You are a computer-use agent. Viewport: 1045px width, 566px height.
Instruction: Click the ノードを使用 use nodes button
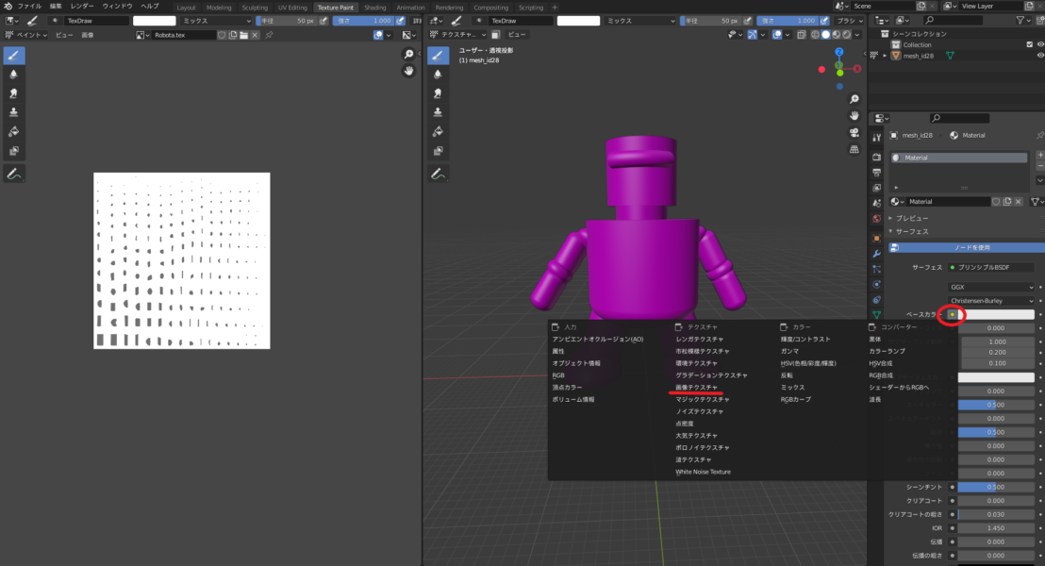(967, 247)
